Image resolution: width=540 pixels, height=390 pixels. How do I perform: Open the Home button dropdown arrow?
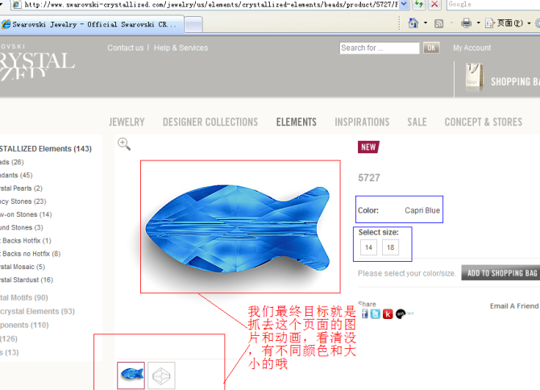point(426,23)
